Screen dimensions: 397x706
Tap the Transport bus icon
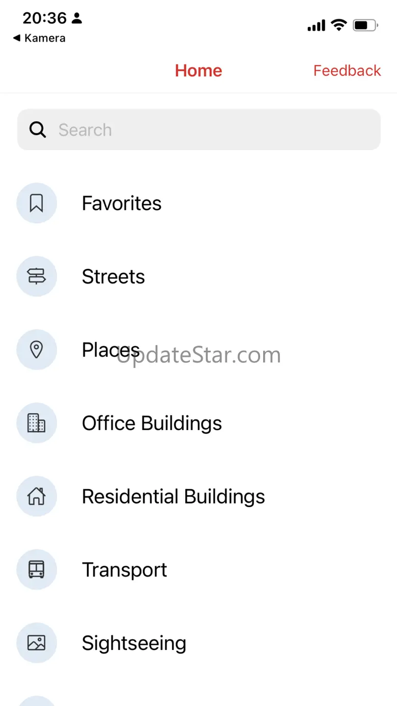[x=37, y=570]
